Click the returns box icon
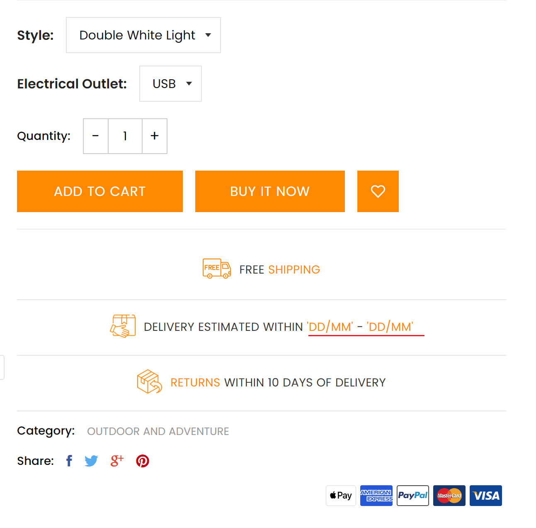536x528 pixels. [149, 381]
